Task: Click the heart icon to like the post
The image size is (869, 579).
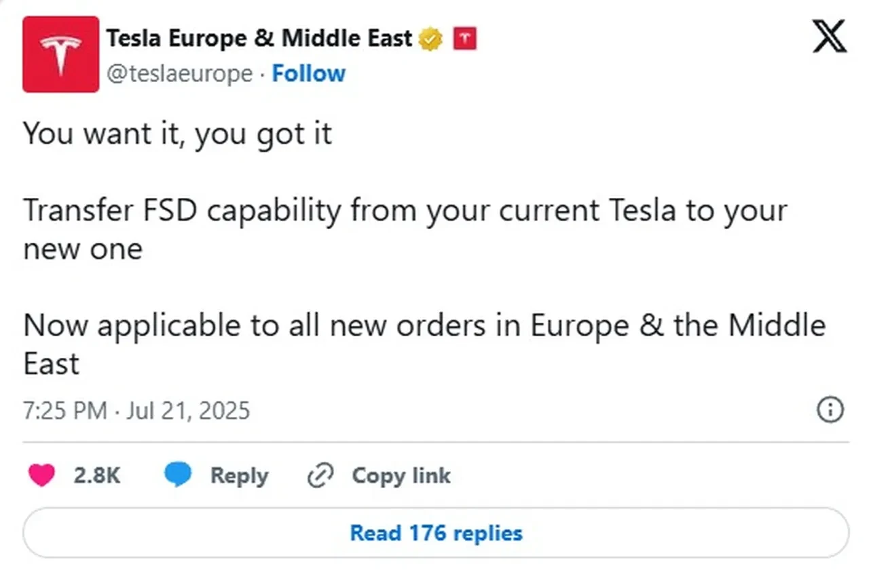Action: [41, 475]
